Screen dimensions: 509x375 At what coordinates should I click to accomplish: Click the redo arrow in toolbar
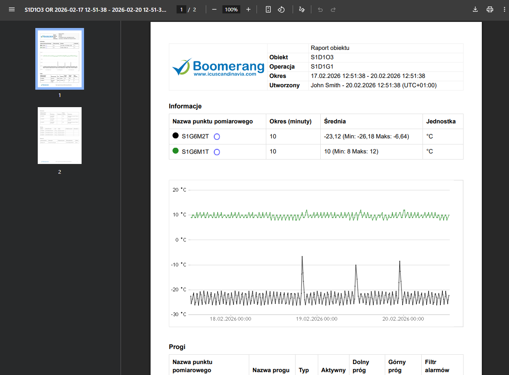(x=333, y=9)
